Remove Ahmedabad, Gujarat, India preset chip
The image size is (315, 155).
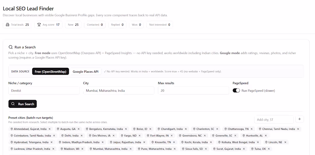tap(50, 129)
